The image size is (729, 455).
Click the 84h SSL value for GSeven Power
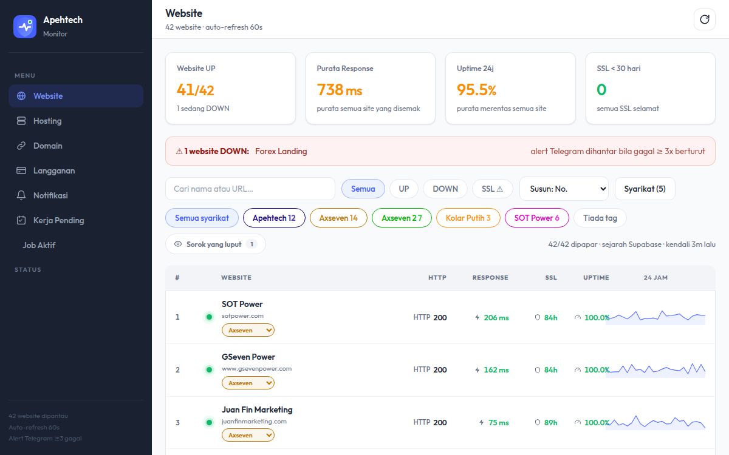tap(550, 370)
